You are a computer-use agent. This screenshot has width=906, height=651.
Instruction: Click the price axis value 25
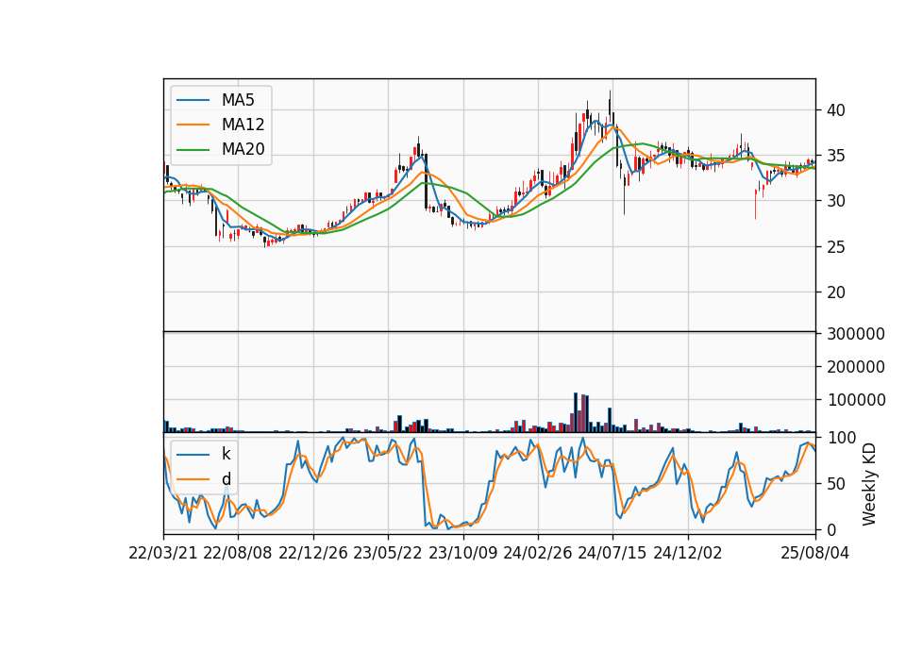[x=835, y=246]
